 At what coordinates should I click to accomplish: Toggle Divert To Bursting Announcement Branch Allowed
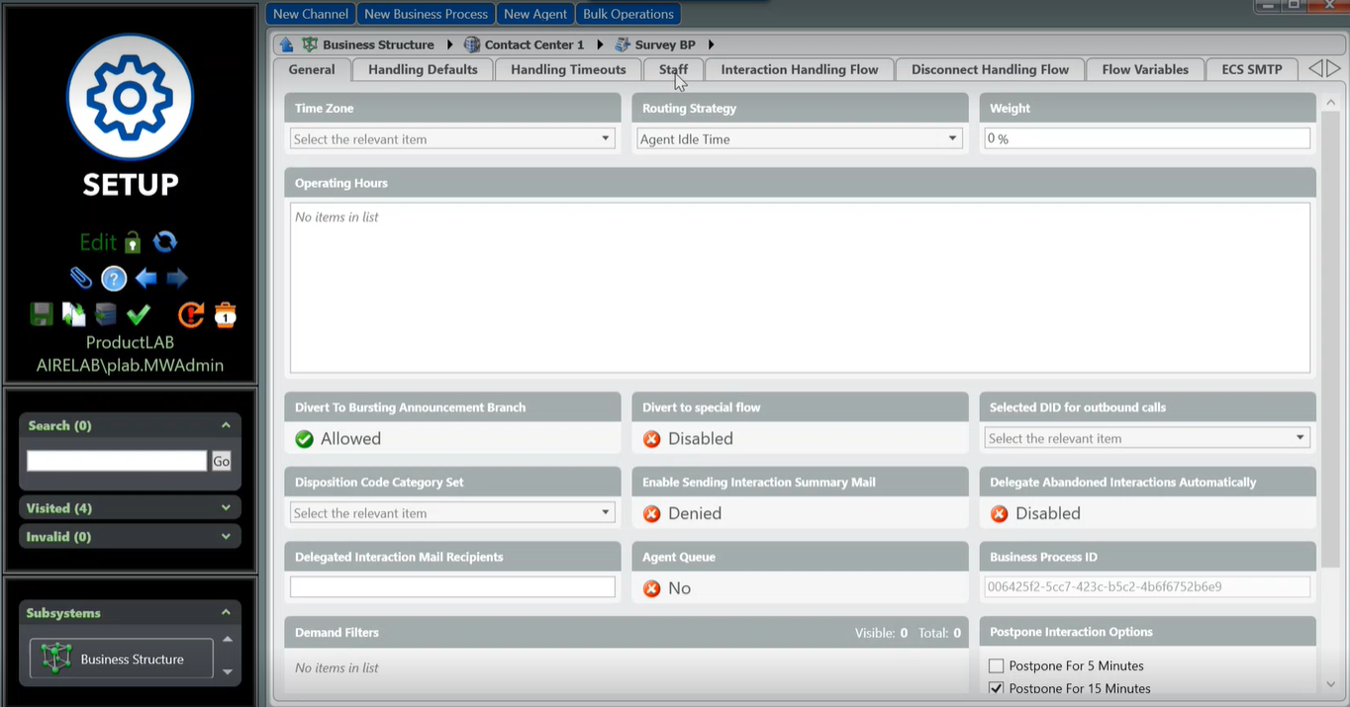pyautogui.click(x=305, y=439)
